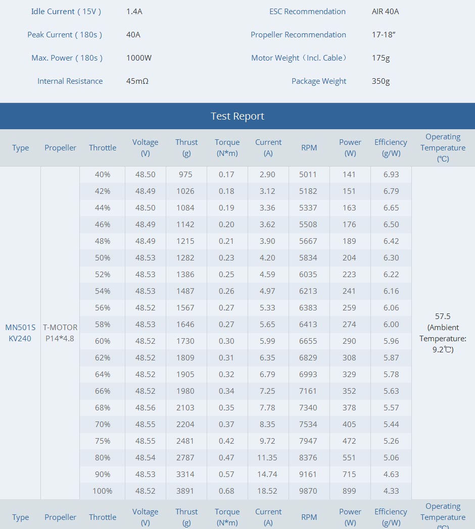Screen dimensions: 475x529
Task: Click the Test Report section header
Action: [238, 116]
